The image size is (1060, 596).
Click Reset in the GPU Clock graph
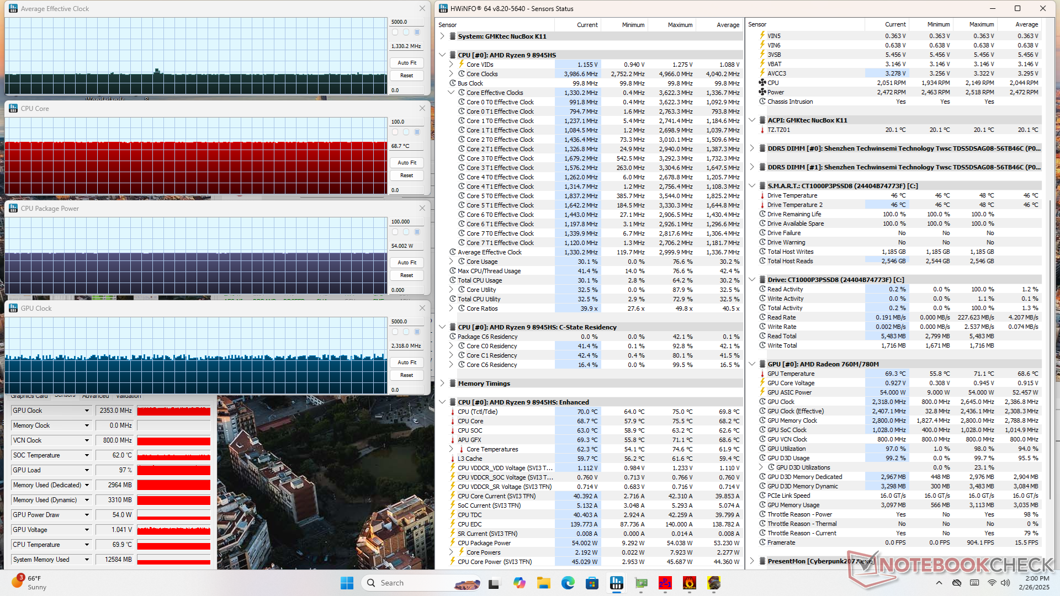[407, 375]
